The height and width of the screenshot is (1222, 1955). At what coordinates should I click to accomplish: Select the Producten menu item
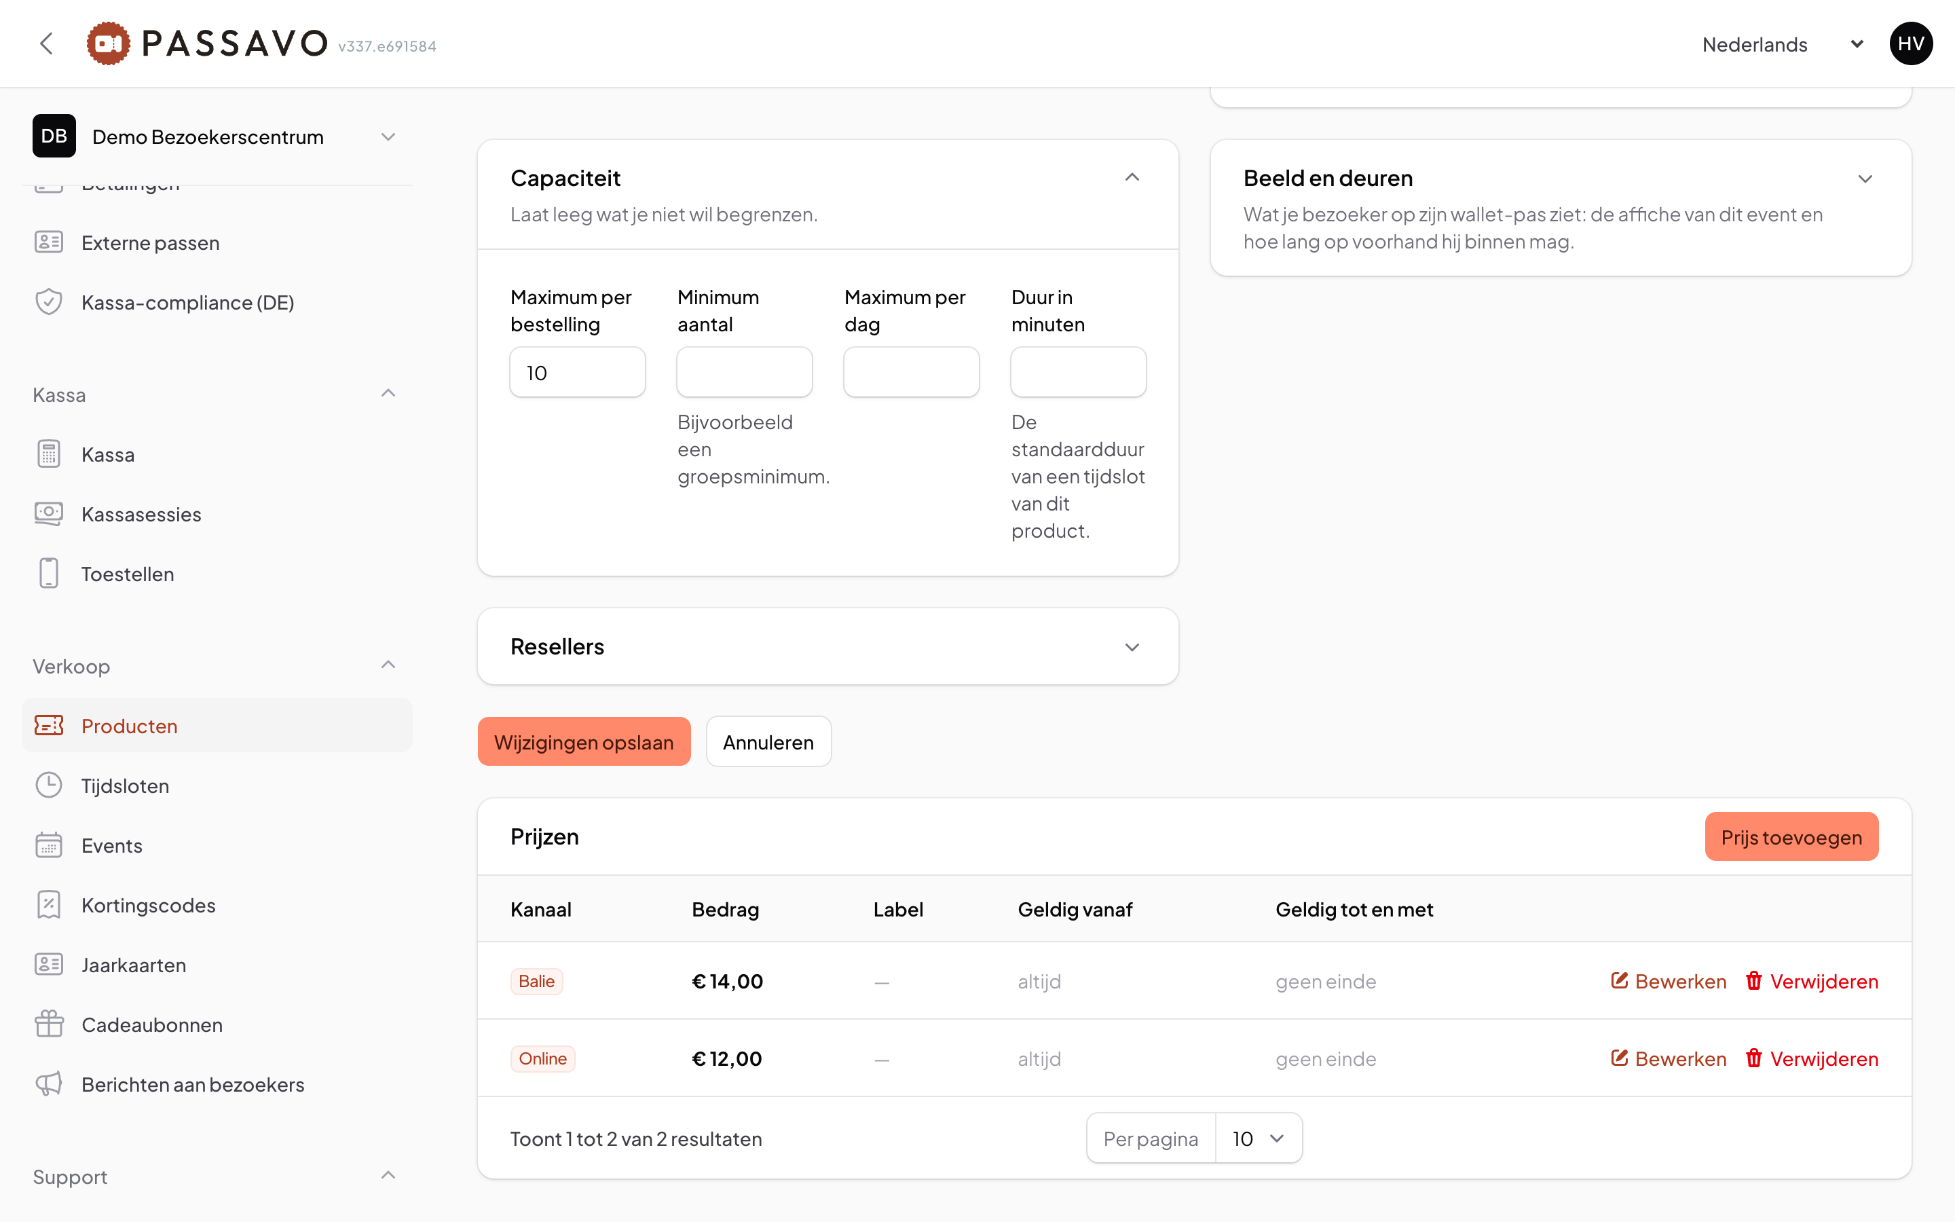pyautogui.click(x=217, y=726)
